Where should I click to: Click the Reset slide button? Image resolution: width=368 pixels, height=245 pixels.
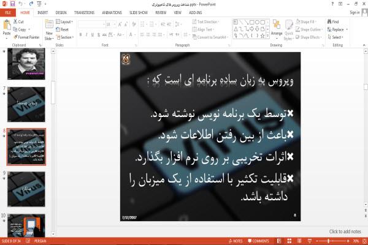(63, 29)
